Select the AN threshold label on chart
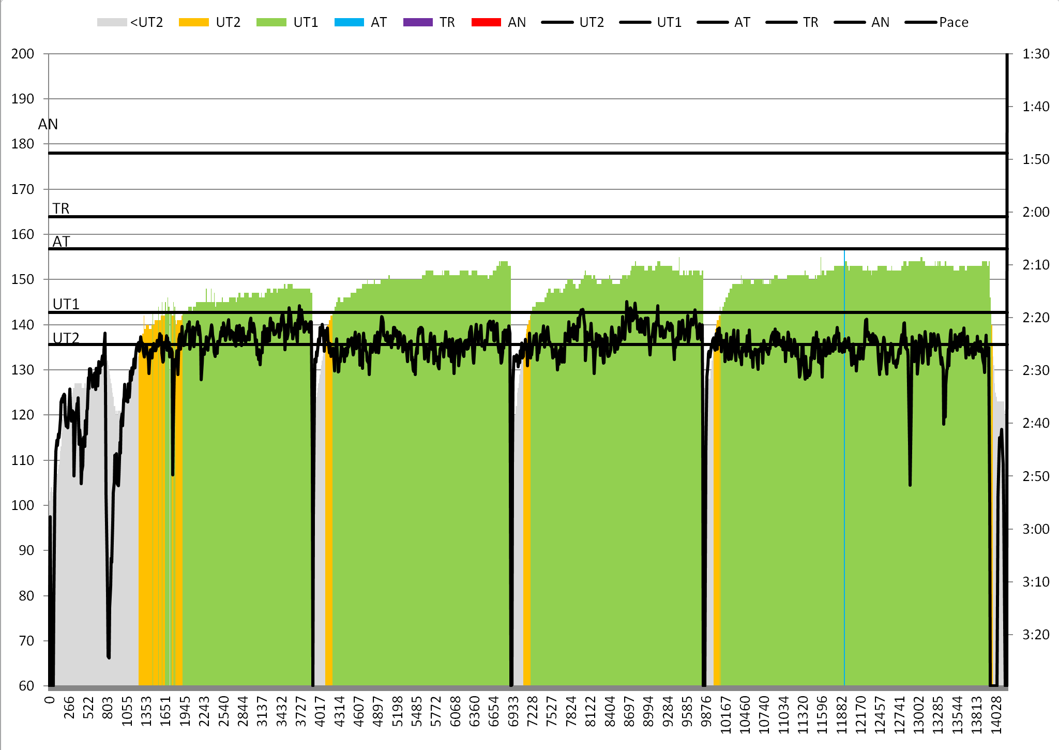Screen dimensions: 1059x750 (48, 124)
